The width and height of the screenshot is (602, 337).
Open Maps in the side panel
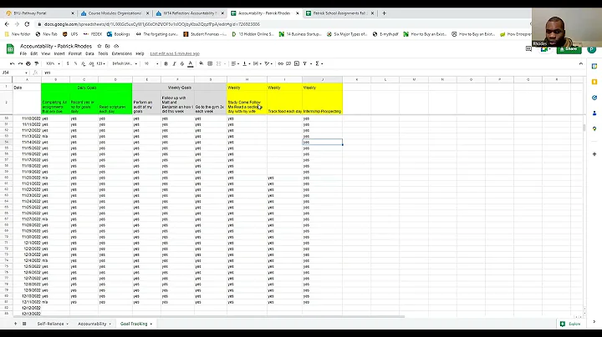594,129
